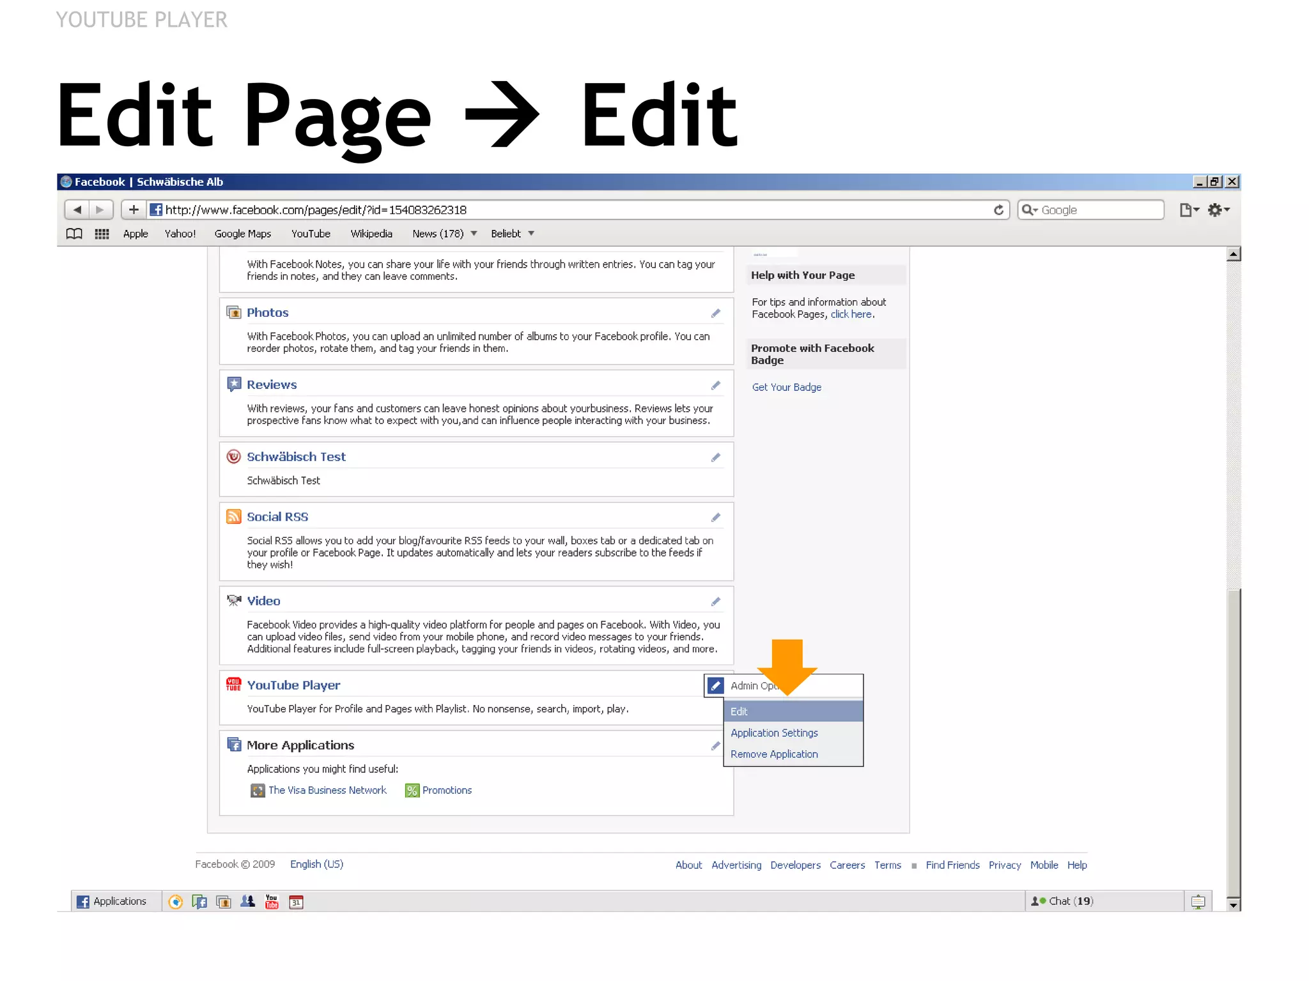
Task: Open the Mobile footer link
Action: tap(1044, 865)
